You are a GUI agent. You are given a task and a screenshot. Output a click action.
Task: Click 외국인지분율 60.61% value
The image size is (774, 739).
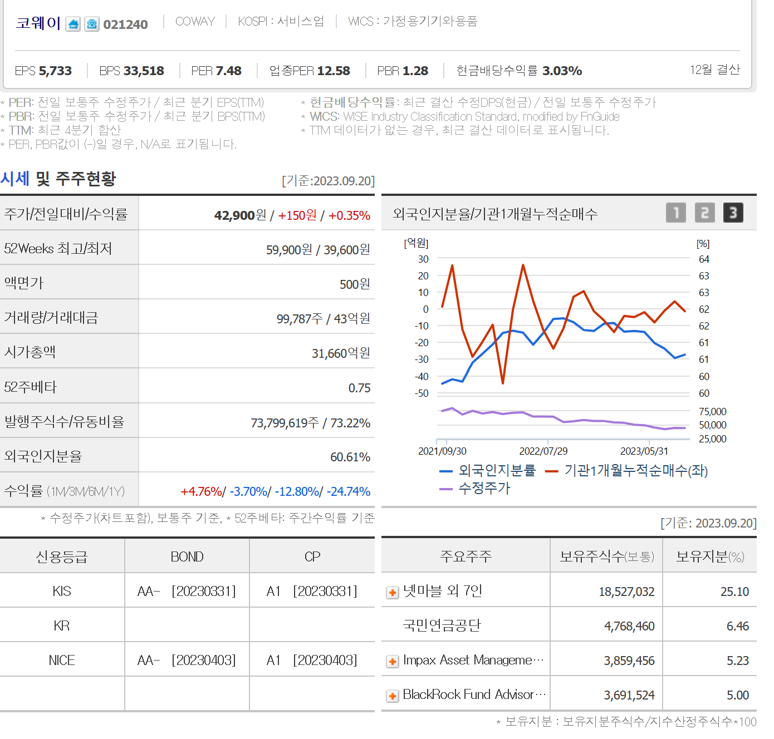tap(350, 457)
